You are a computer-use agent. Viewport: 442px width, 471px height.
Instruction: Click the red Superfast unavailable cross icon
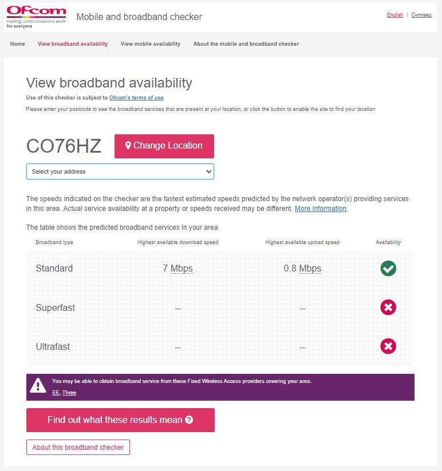pos(388,308)
